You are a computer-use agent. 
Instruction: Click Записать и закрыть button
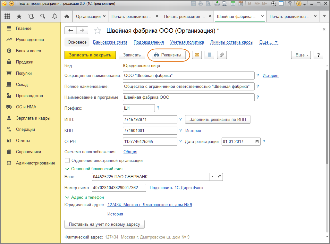pos(90,55)
